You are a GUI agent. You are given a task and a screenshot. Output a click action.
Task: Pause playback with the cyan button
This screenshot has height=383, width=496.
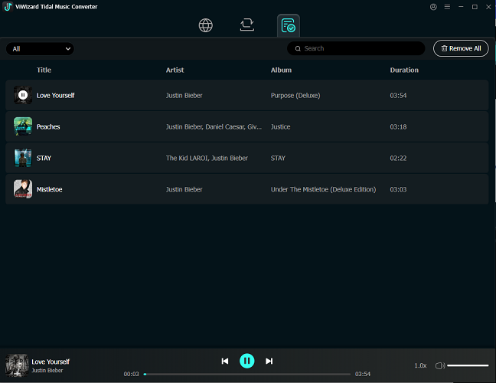[x=247, y=361]
